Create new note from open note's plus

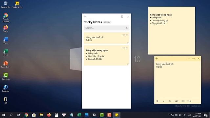click(x=157, y=58)
